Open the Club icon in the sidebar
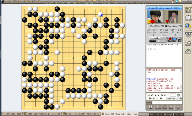 point(188,34)
